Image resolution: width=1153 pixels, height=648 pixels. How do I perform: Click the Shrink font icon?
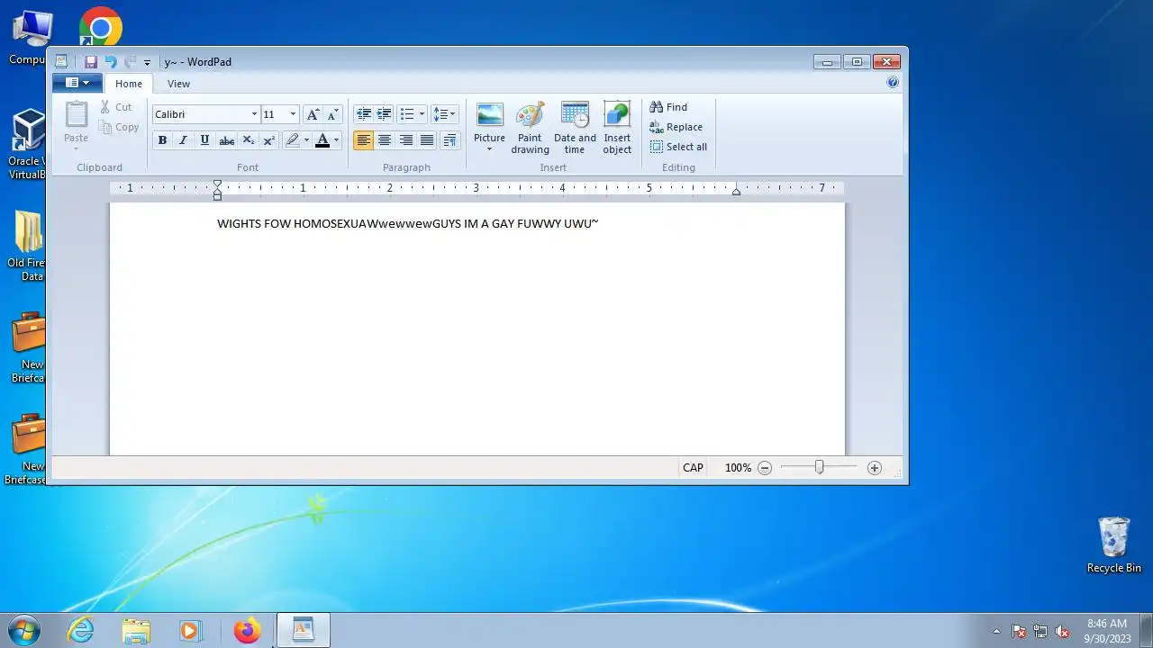coord(332,114)
